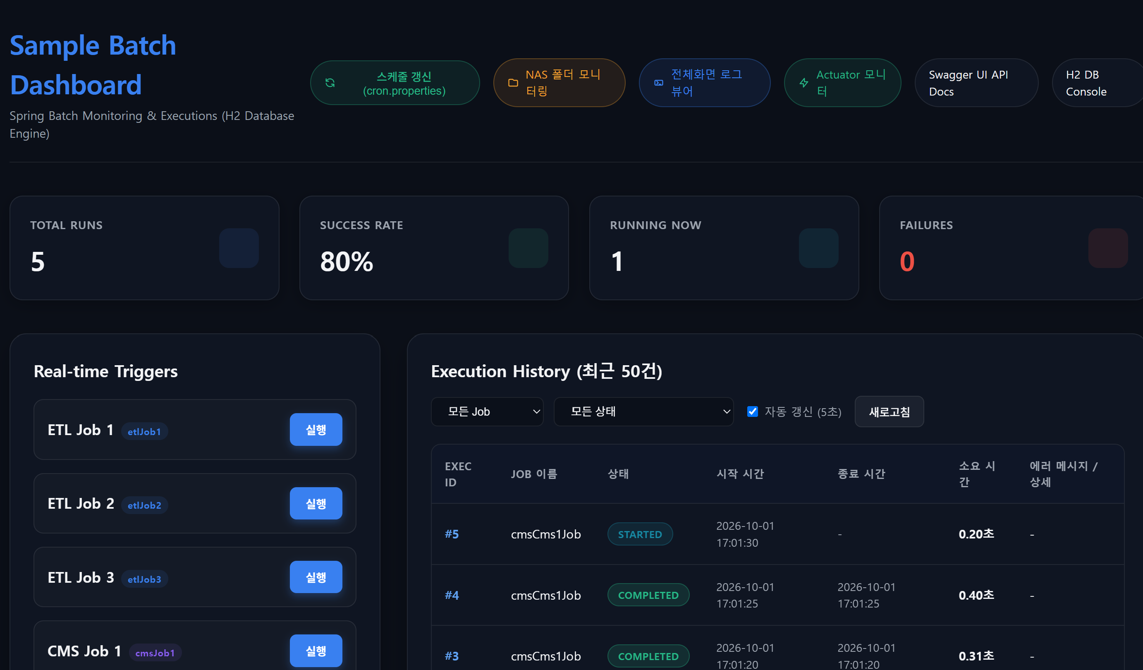The height and width of the screenshot is (670, 1143).
Task: Click COMPLETED status badge in row #4
Action: [648, 595]
